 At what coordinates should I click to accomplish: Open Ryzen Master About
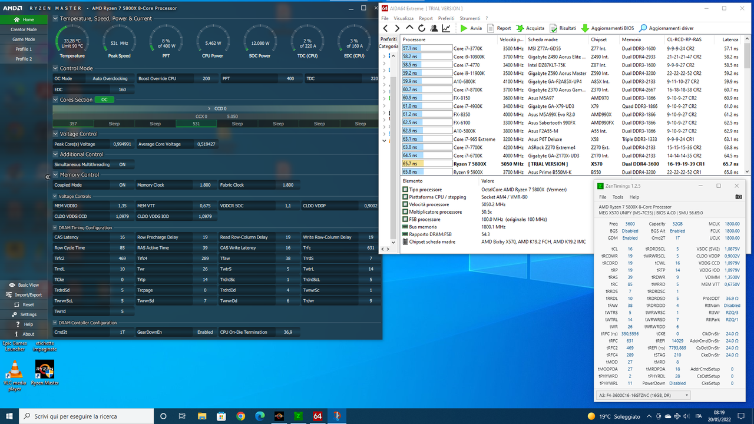click(24, 334)
